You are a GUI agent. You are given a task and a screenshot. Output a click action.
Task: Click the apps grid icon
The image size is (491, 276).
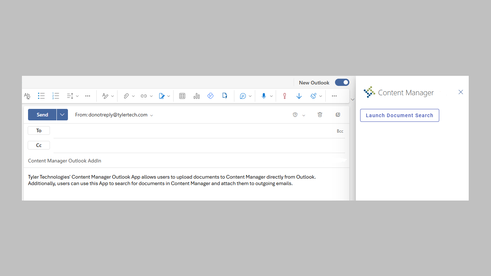(x=182, y=96)
